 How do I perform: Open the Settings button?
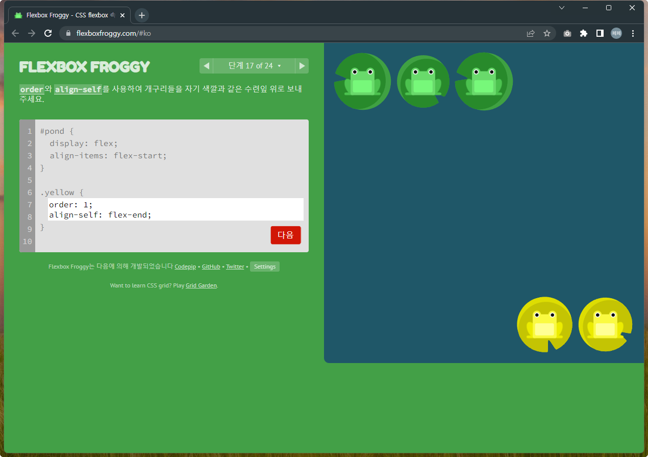(x=265, y=267)
